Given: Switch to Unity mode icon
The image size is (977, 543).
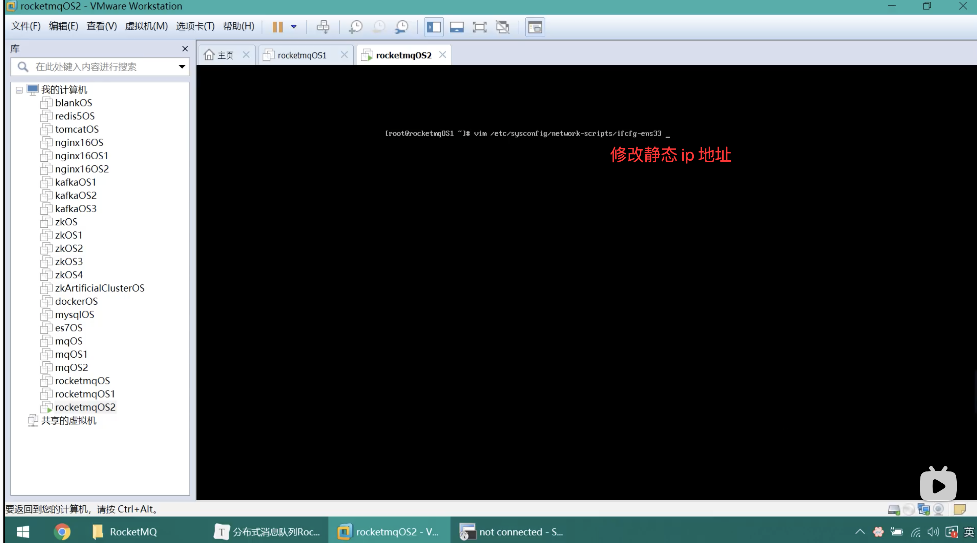Looking at the screenshot, I should click(502, 27).
